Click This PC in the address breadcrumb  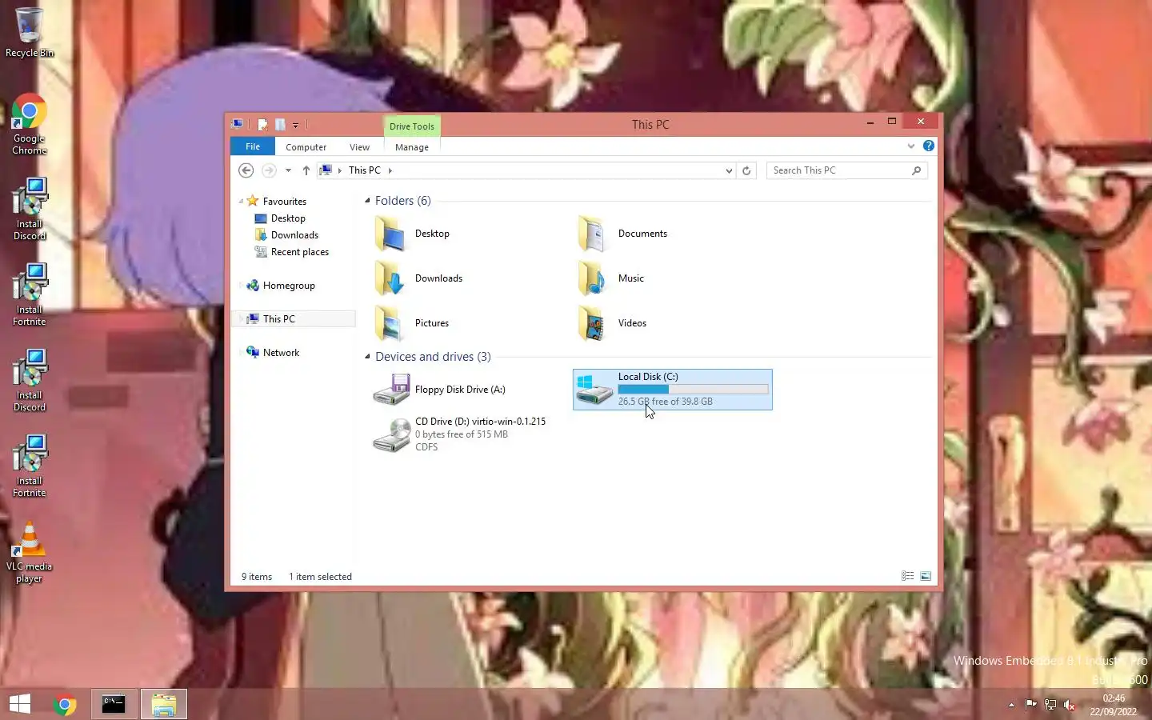pyautogui.click(x=365, y=170)
